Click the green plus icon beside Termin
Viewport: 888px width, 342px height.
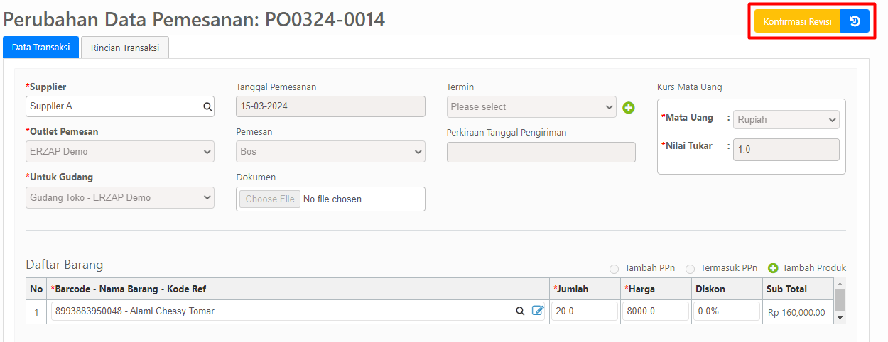point(629,108)
